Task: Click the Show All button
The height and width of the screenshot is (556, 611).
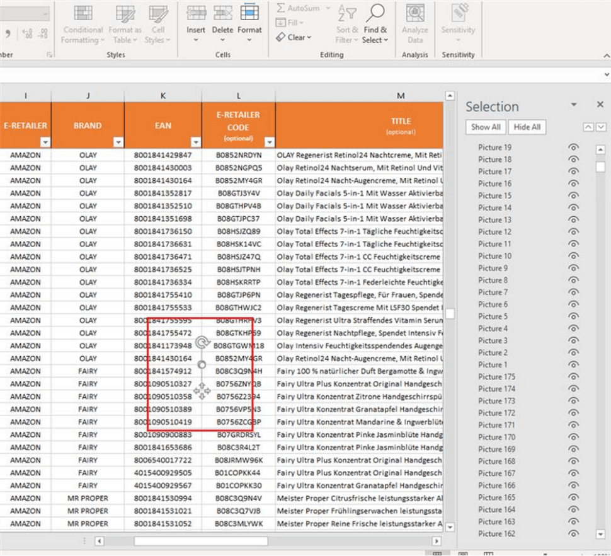Action: pos(486,127)
